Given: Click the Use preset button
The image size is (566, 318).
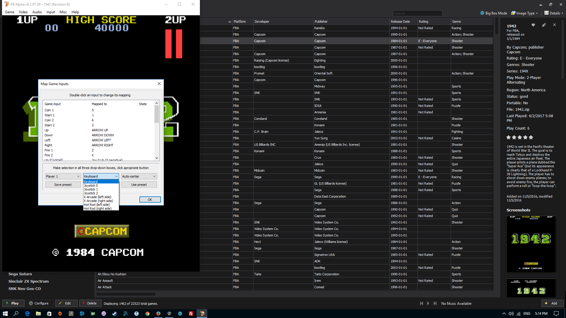Looking at the screenshot, I should [139, 185].
